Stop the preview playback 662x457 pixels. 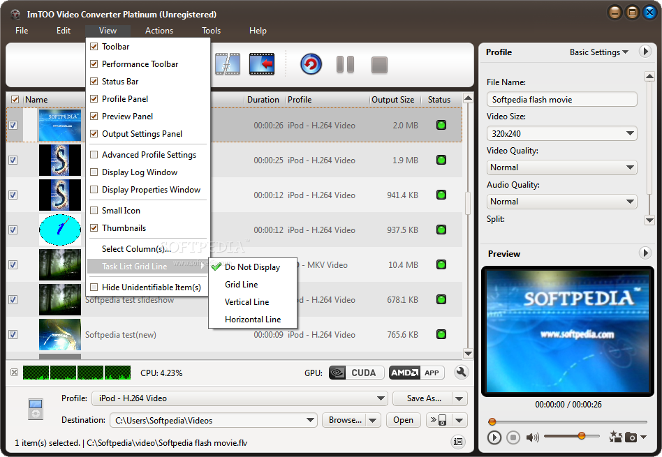[x=513, y=437]
